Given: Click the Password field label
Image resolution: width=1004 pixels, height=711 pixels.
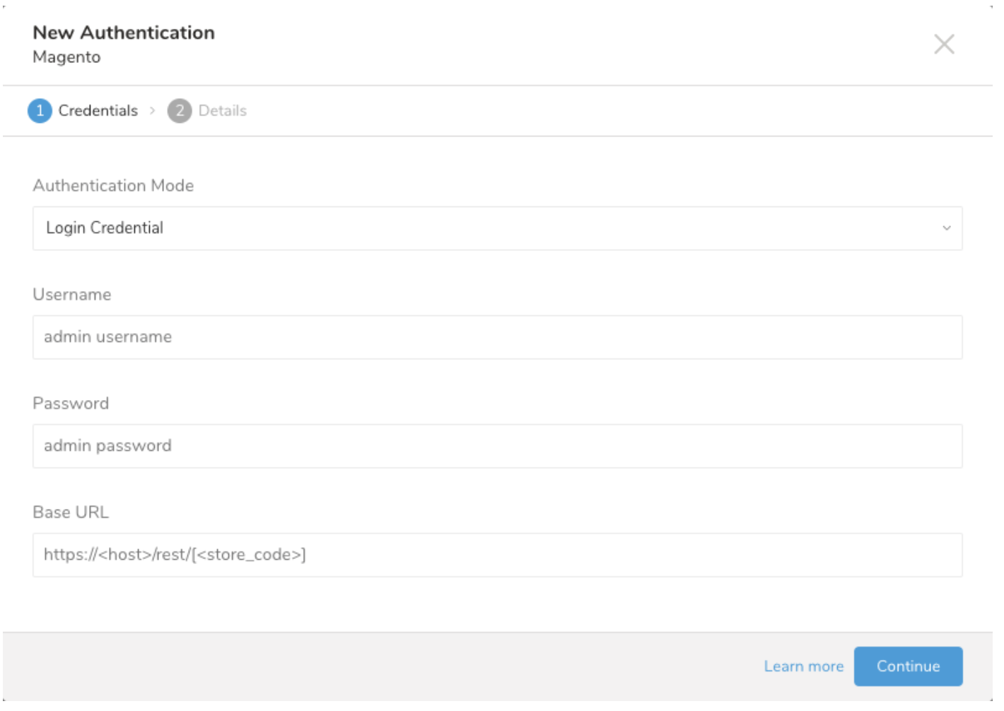Looking at the screenshot, I should tap(71, 404).
